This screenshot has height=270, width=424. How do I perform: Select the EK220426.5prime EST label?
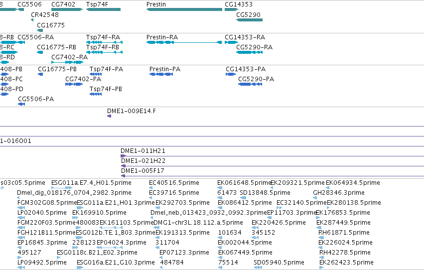279,223
